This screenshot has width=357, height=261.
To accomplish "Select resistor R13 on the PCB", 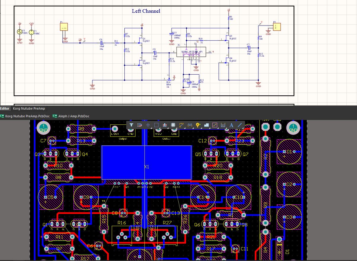I will tap(81, 141).
